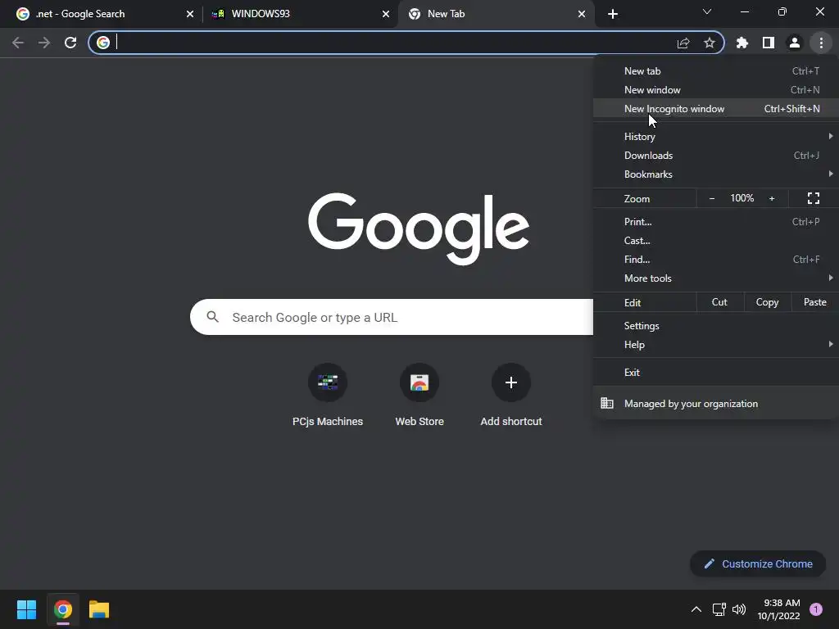
Task: Open Settings from the menu
Action: click(716, 326)
